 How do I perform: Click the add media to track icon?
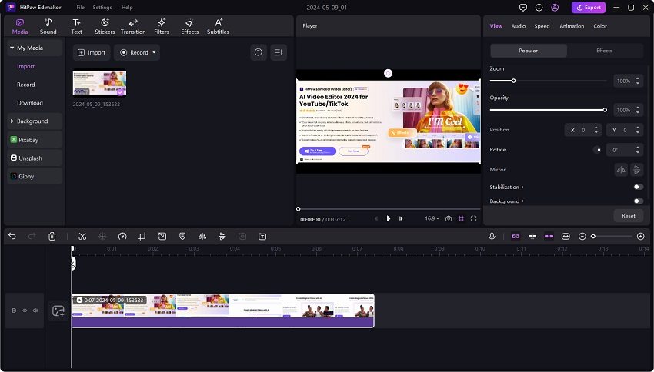(58, 311)
